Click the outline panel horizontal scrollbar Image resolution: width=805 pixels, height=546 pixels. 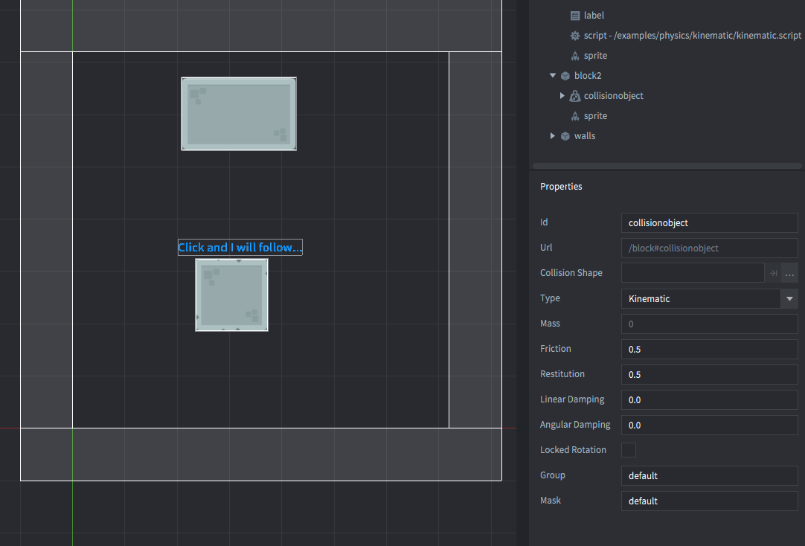pyautogui.click(x=667, y=166)
